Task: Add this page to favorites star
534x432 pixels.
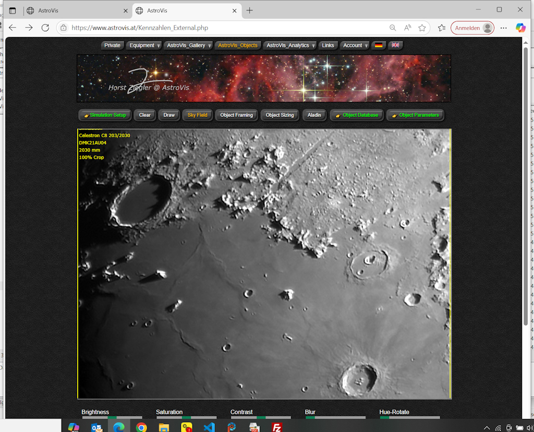Action: coord(422,28)
